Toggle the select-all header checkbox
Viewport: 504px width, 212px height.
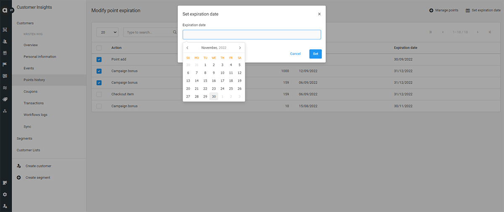click(99, 48)
